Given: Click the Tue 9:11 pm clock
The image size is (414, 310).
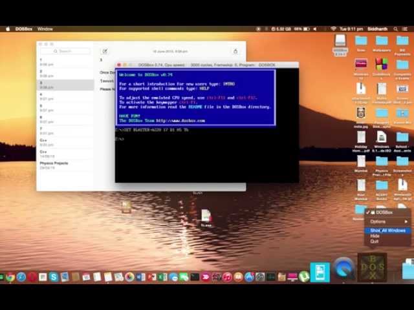Looking at the screenshot, I should point(351,29).
